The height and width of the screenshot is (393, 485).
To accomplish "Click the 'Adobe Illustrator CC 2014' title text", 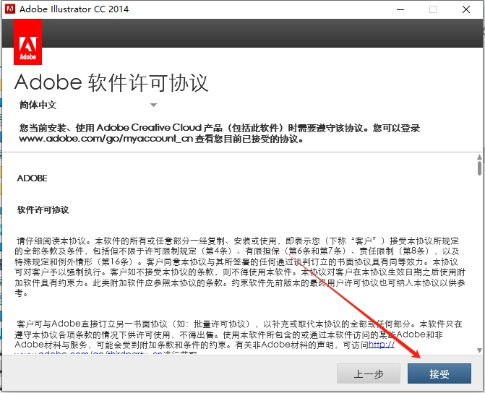I will click(75, 9).
